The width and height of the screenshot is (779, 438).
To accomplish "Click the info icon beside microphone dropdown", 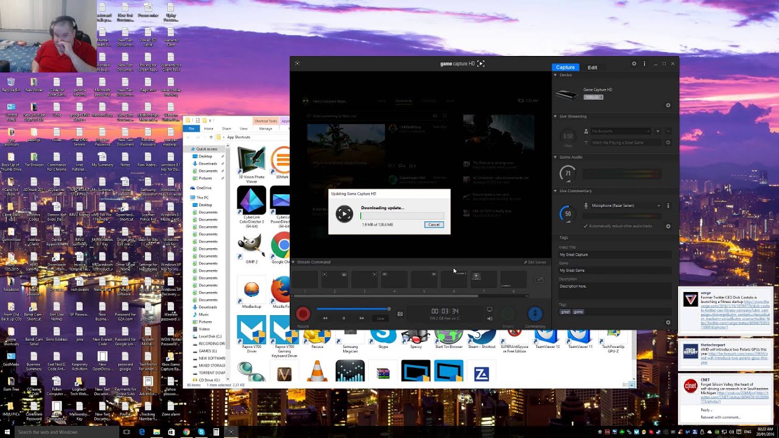I will point(668,206).
